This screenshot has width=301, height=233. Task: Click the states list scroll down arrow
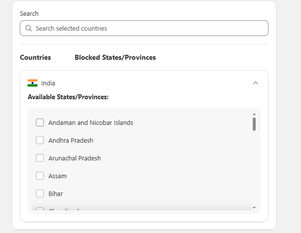point(254,207)
